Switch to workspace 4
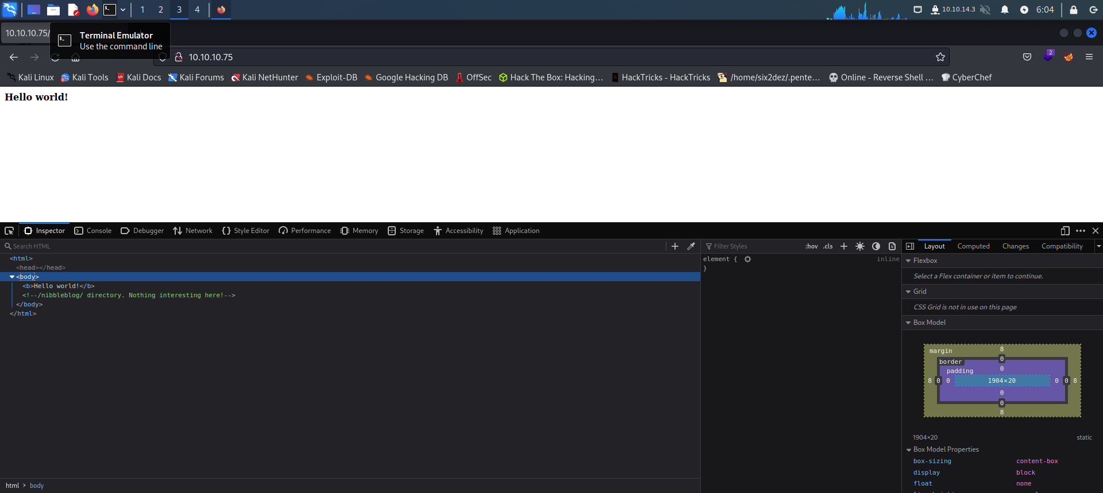1103x493 pixels. point(197,10)
